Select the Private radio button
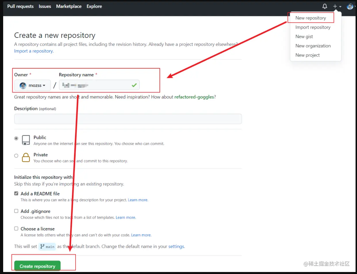Viewport: 357px width, 274px height. click(16, 156)
